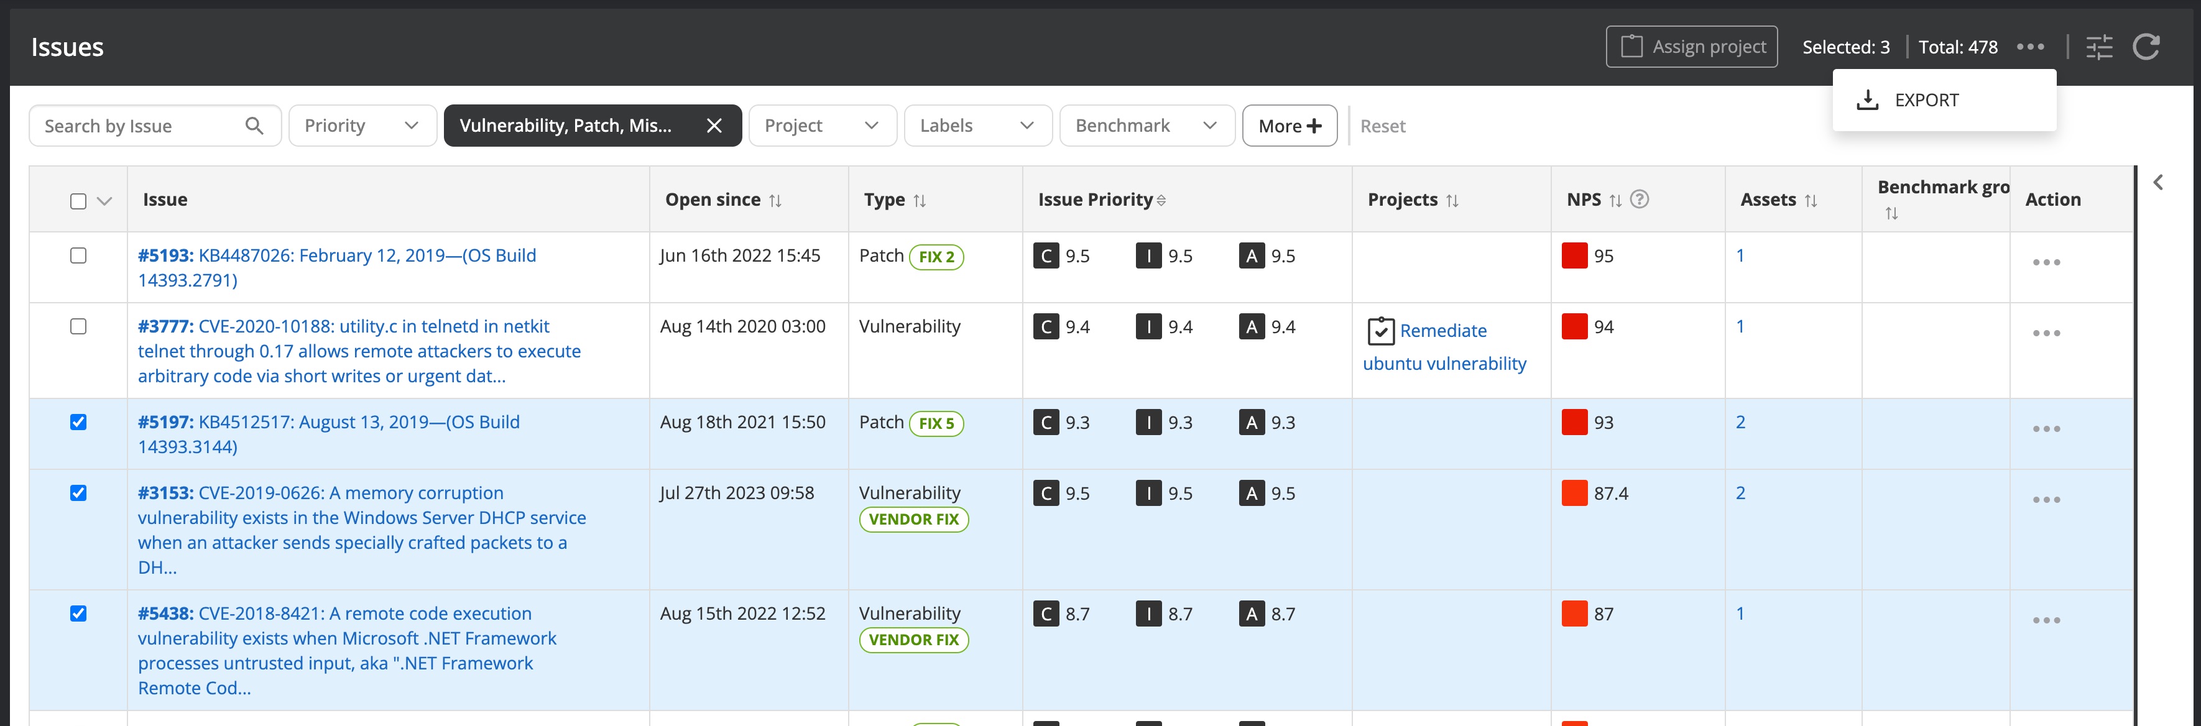Clear the Vulnerability, Patch filter with X
This screenshot has height=726, width=2201.
(714, 126)
